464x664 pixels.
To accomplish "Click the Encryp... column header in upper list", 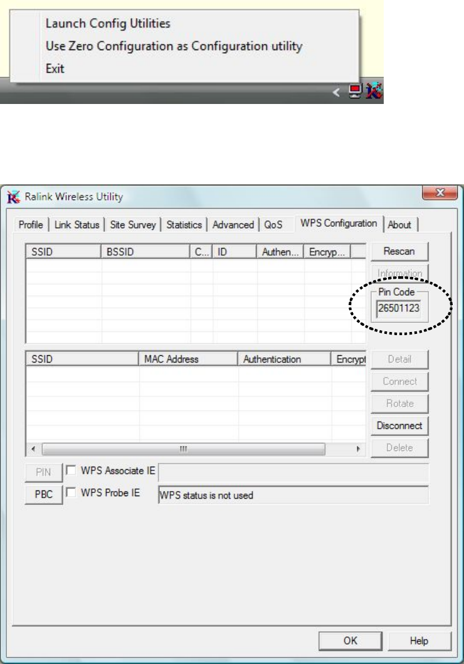I will pyautogui.click(x=327, y=252).
